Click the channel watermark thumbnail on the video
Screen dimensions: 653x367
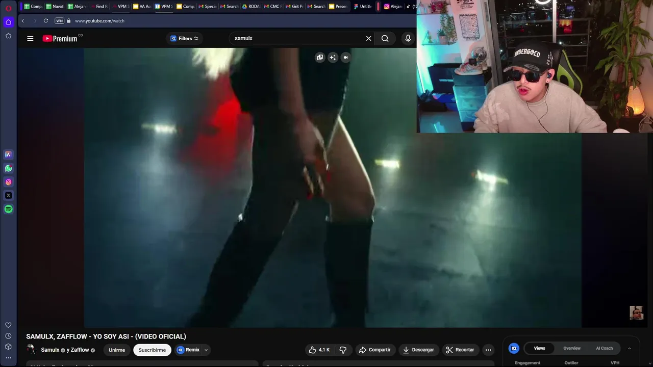click(636, 313)
